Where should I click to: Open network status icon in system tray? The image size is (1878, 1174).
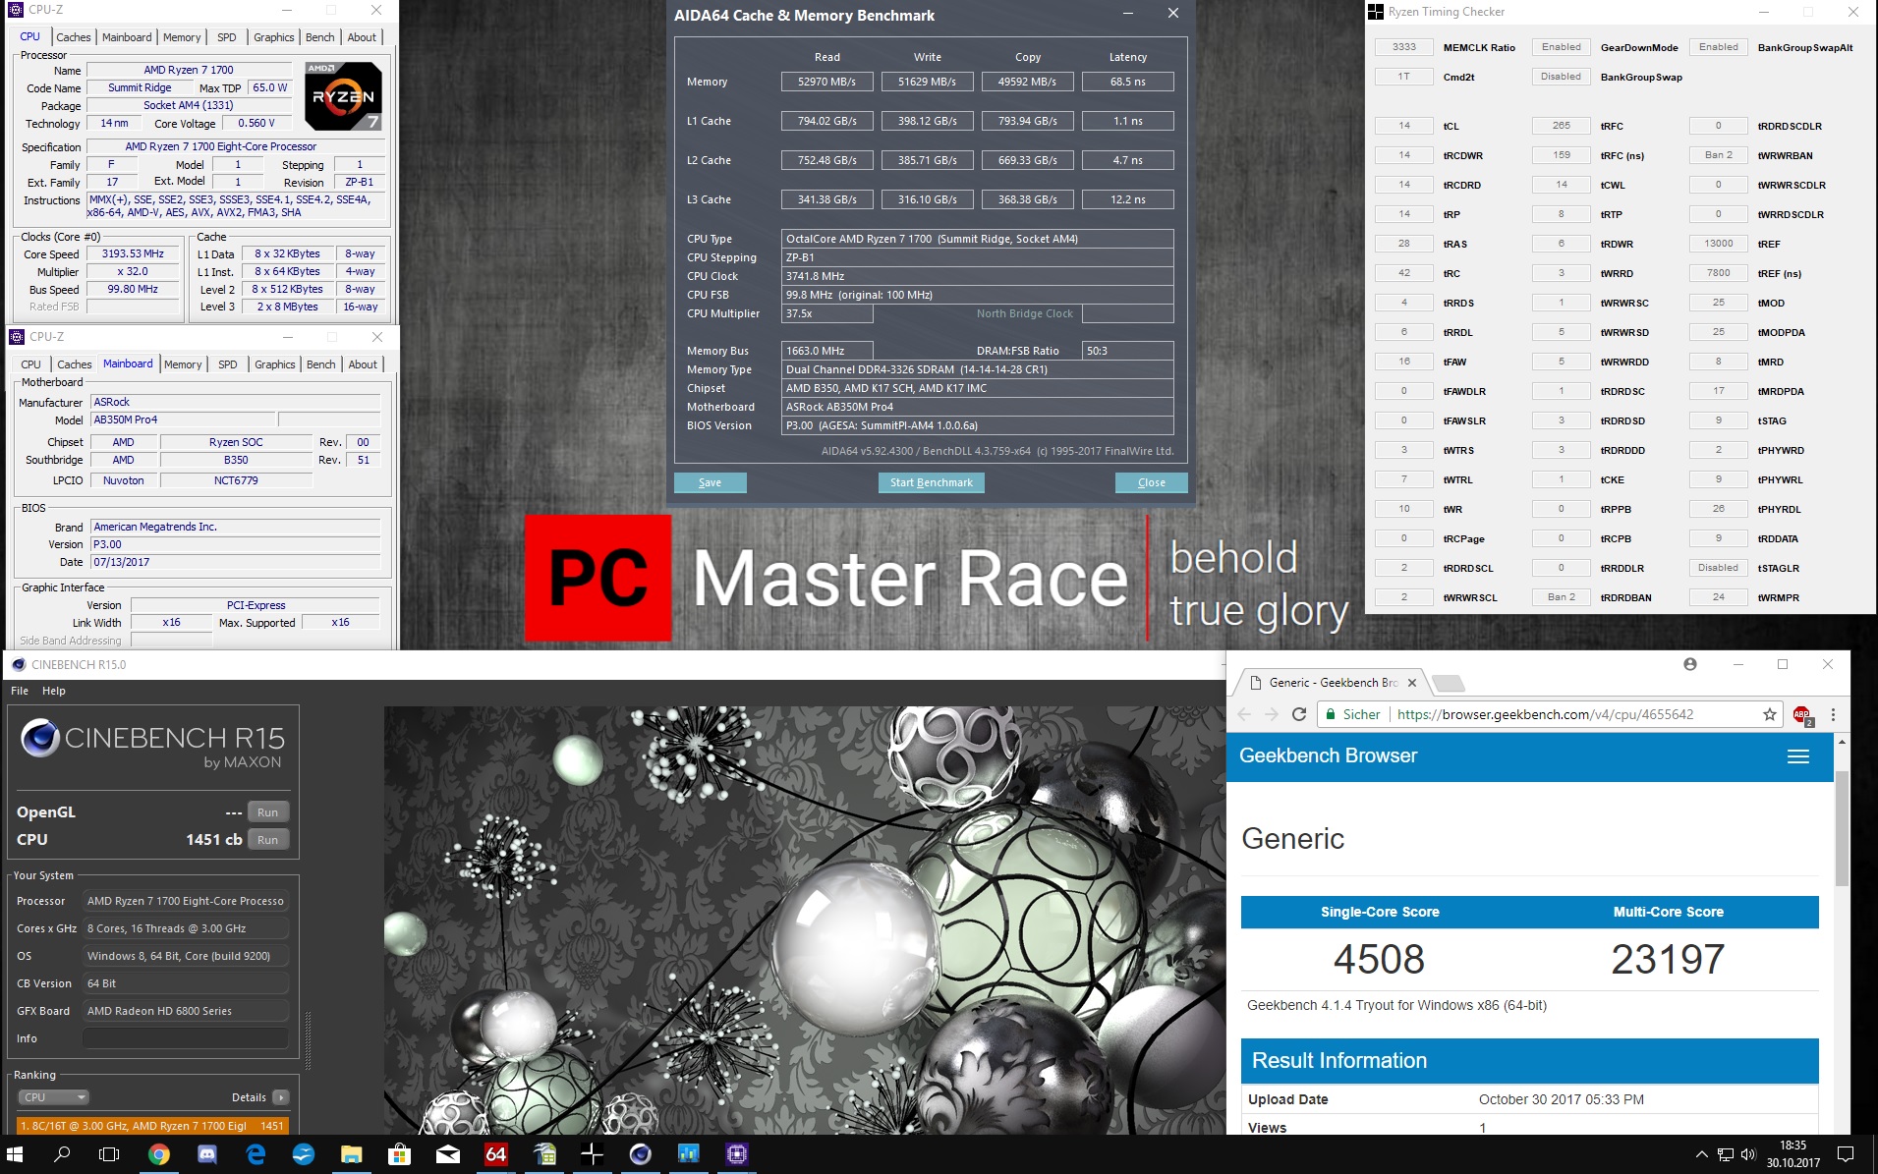1725,1154
